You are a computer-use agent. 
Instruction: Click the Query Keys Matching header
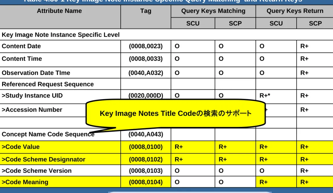tap(213, 11)
